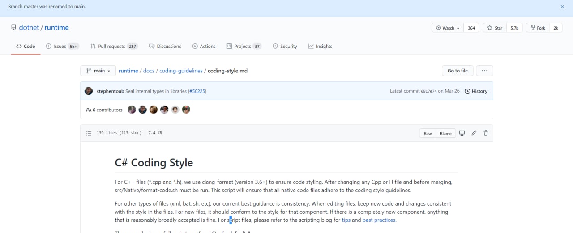The image size is (573, 233).
Task: Open the runtime repository link
Action: click(56, 28)
